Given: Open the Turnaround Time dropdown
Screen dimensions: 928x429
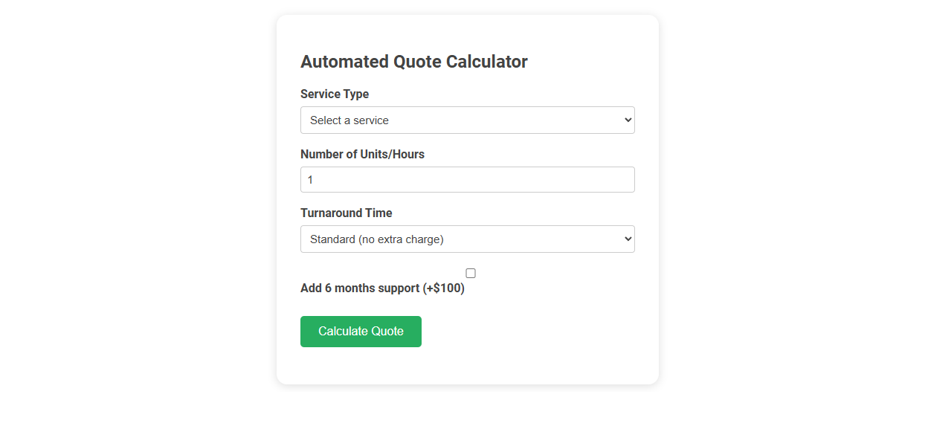Looking at the screenshot, I should tap(467, 239).
